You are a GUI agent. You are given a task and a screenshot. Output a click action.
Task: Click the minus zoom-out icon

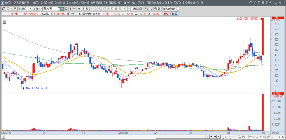276,137
